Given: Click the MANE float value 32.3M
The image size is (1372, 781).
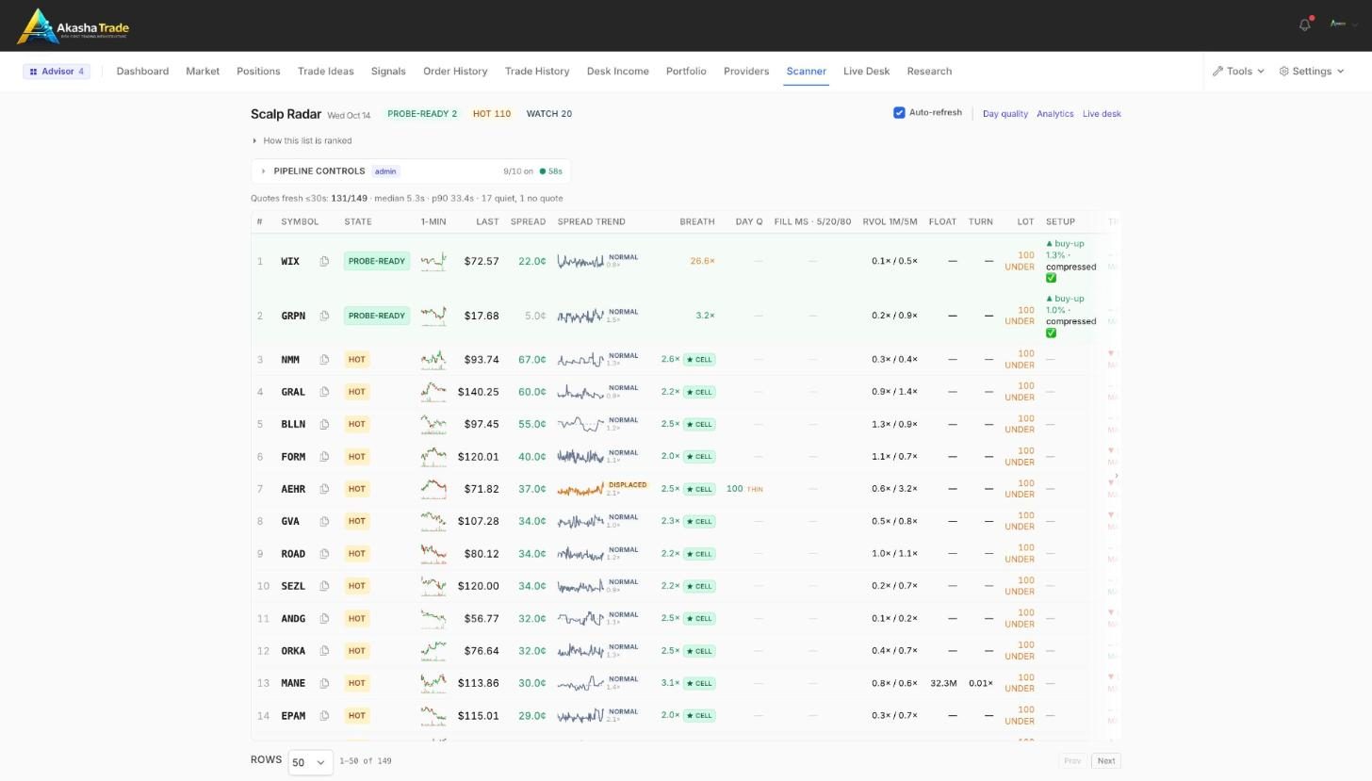Looking at the screenshot, I should [x=943, y=683].
